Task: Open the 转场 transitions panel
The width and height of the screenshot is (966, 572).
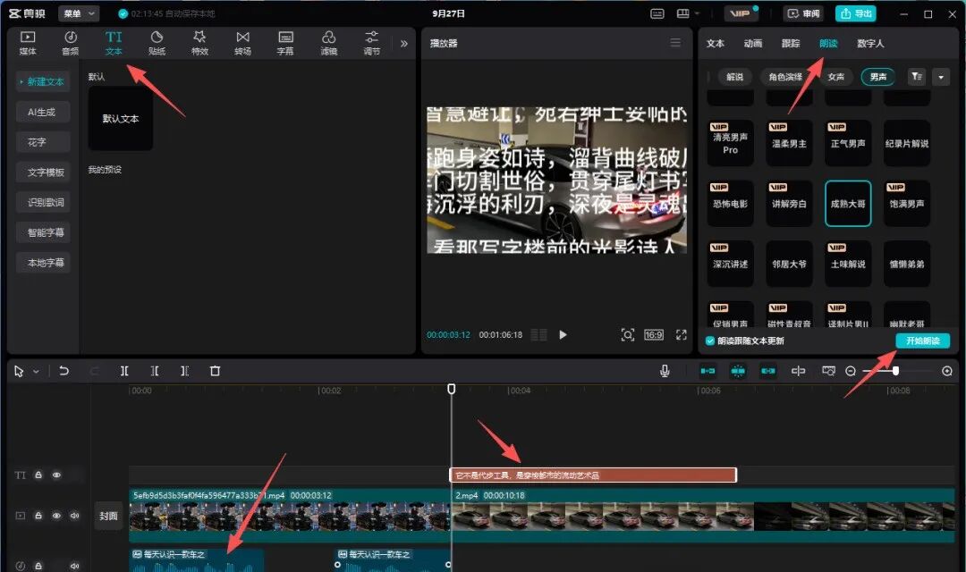Action: [x=242, y=42]
